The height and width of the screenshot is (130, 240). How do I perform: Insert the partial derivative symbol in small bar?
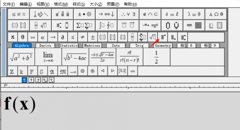(x=62, y=37)
